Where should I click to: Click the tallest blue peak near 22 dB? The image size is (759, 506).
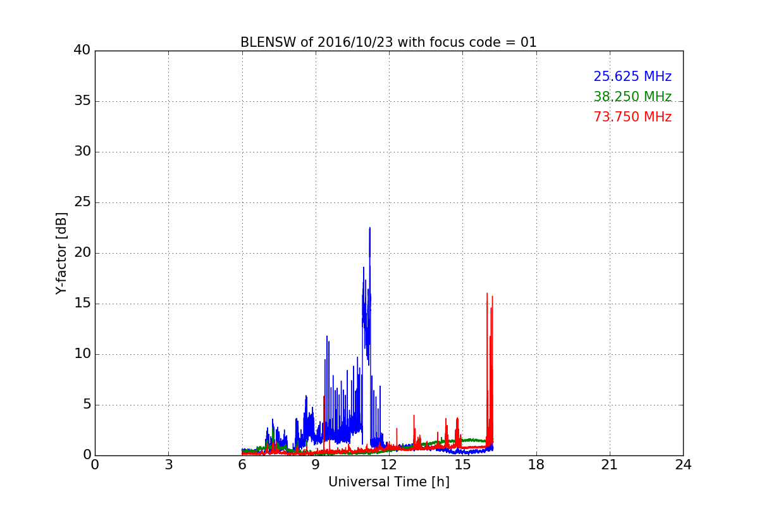(370, 229)
